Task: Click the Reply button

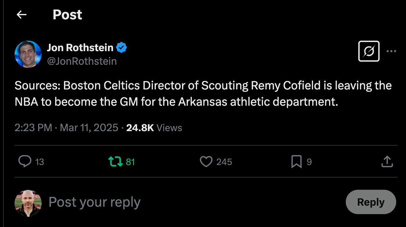Action: coord(370,202)
